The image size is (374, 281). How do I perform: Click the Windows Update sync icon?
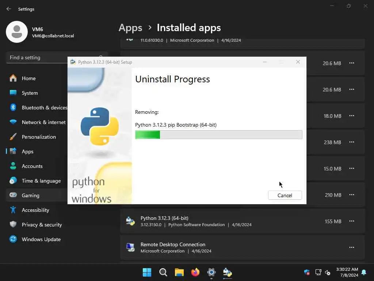13,239
